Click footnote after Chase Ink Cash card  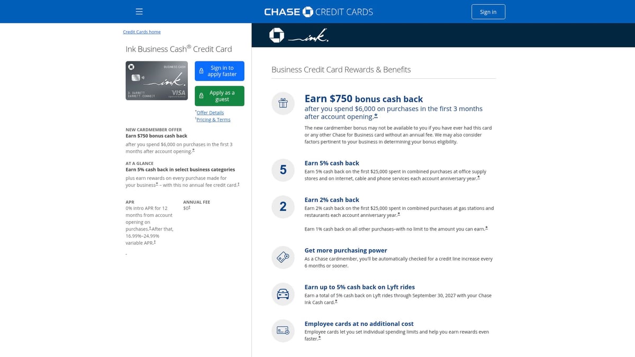click(336, 302)
